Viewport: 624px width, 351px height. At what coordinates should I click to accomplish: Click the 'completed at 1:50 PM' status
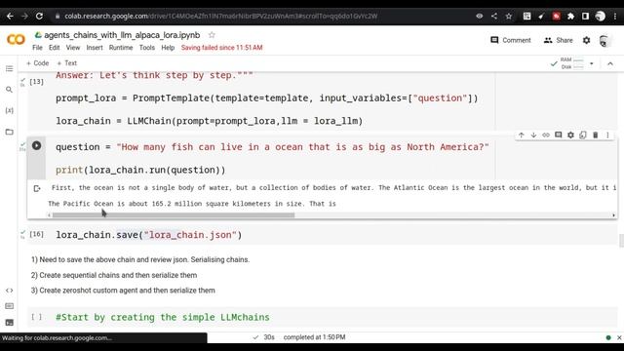pyautogui.click(x=314, y=337)
